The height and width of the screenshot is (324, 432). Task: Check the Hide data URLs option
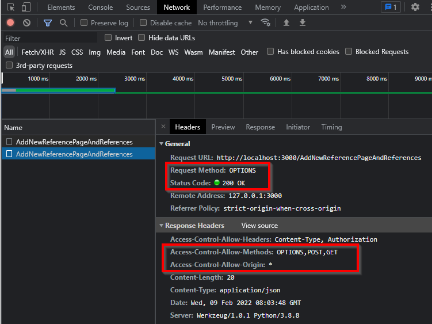tap(142, 37)
